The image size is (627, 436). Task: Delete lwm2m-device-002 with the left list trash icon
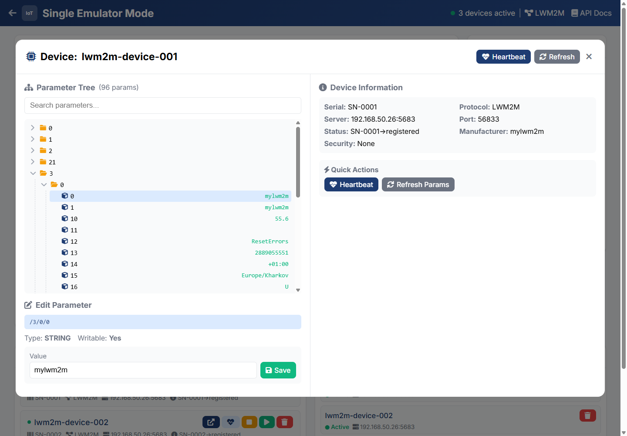pos(284,422)
